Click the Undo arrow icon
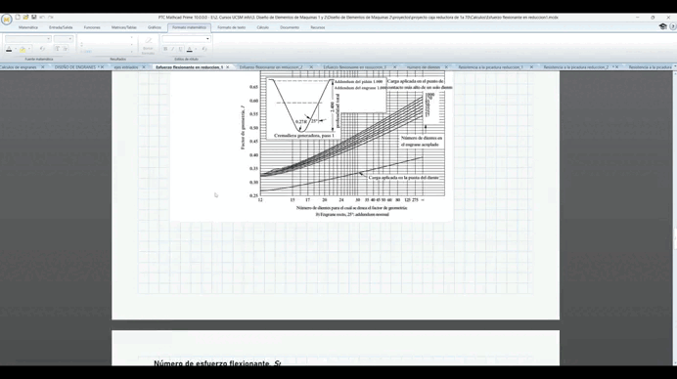Viewport: 677px width, 379px height. [x=42, y=18]
